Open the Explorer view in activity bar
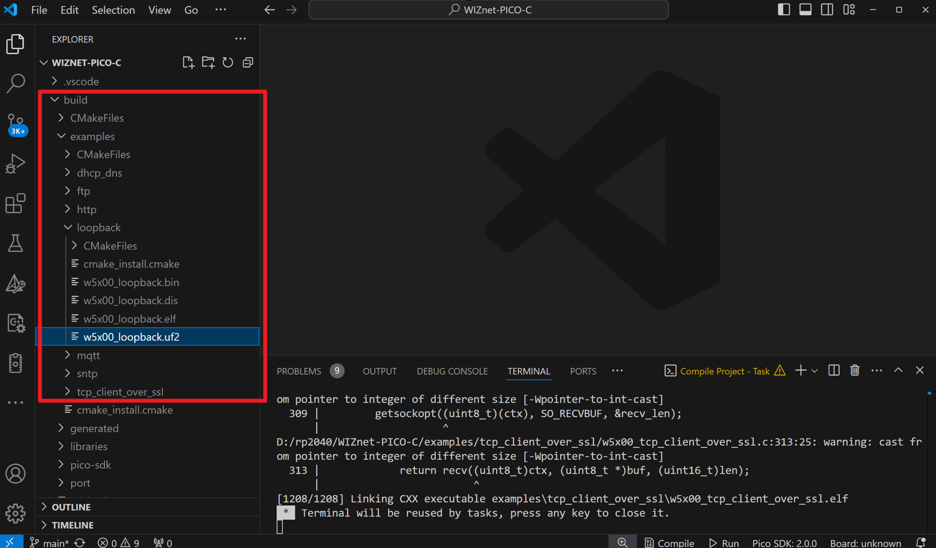 (x=16, y=44)
